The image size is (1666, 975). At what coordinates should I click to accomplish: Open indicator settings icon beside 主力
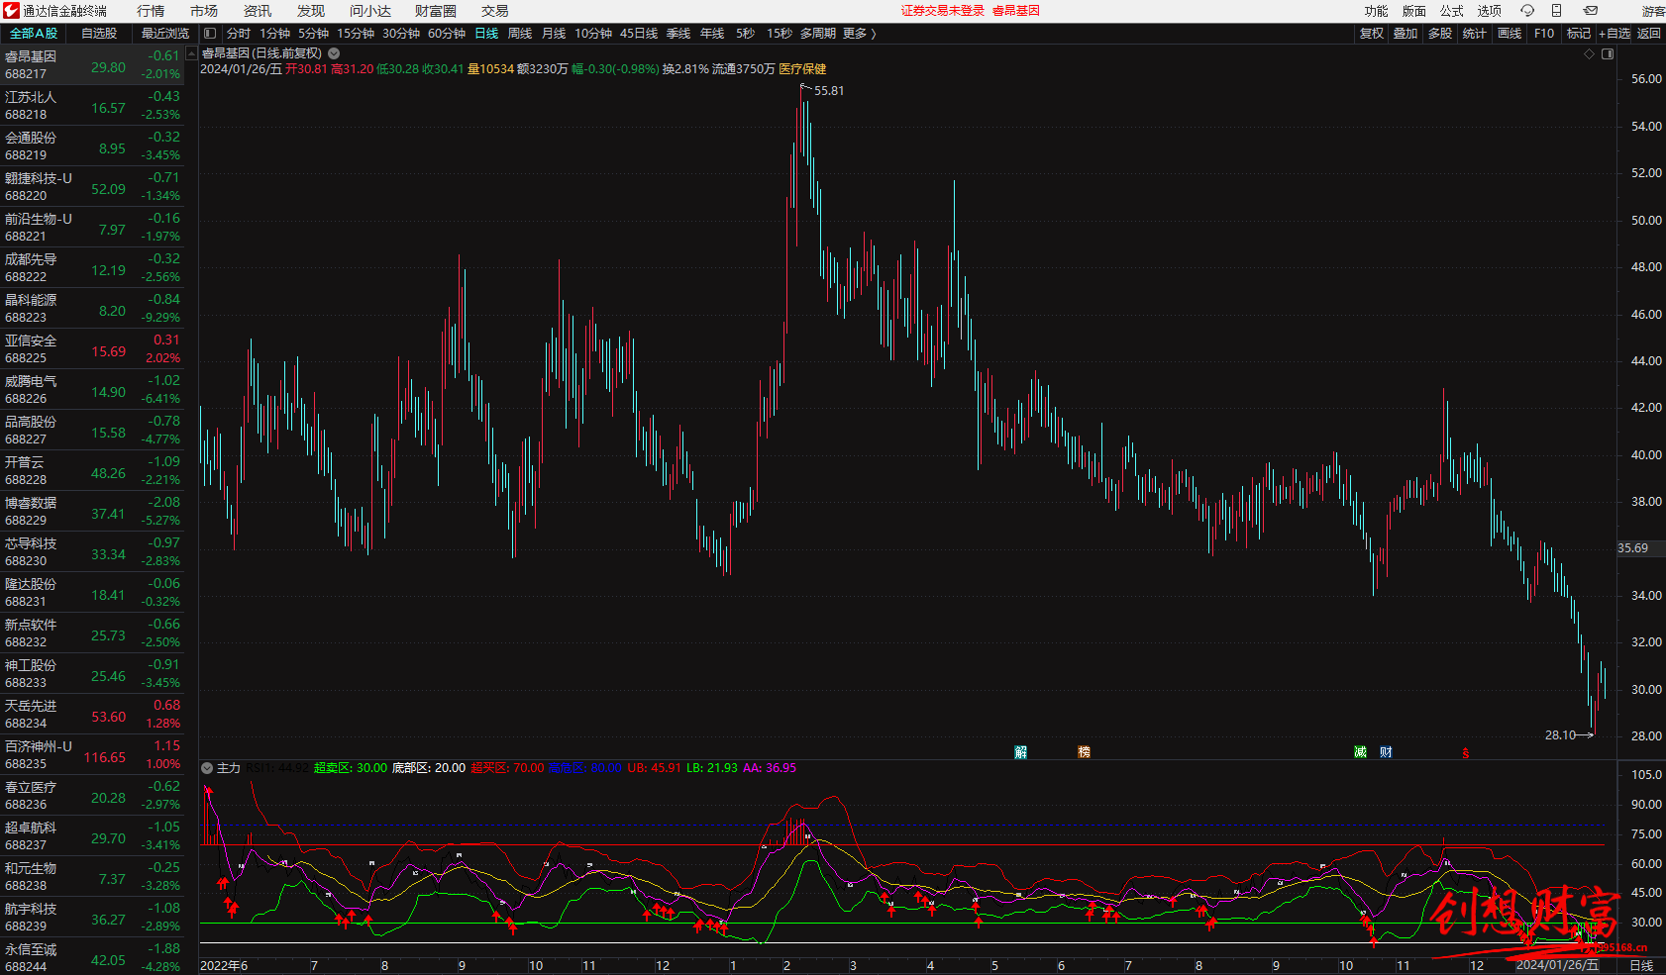point(207,768)
